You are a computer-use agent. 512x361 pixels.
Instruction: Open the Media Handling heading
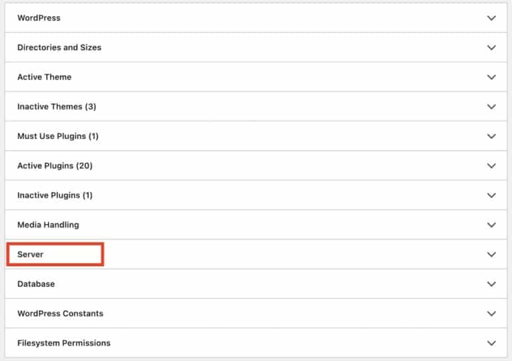[x=48, y=225]
